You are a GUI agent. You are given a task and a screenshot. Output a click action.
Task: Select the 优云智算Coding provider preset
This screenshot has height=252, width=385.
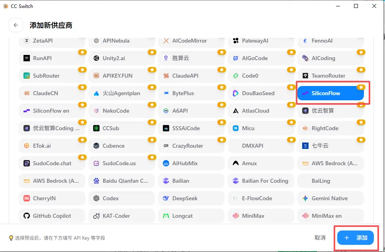click(x=52, y=128)
